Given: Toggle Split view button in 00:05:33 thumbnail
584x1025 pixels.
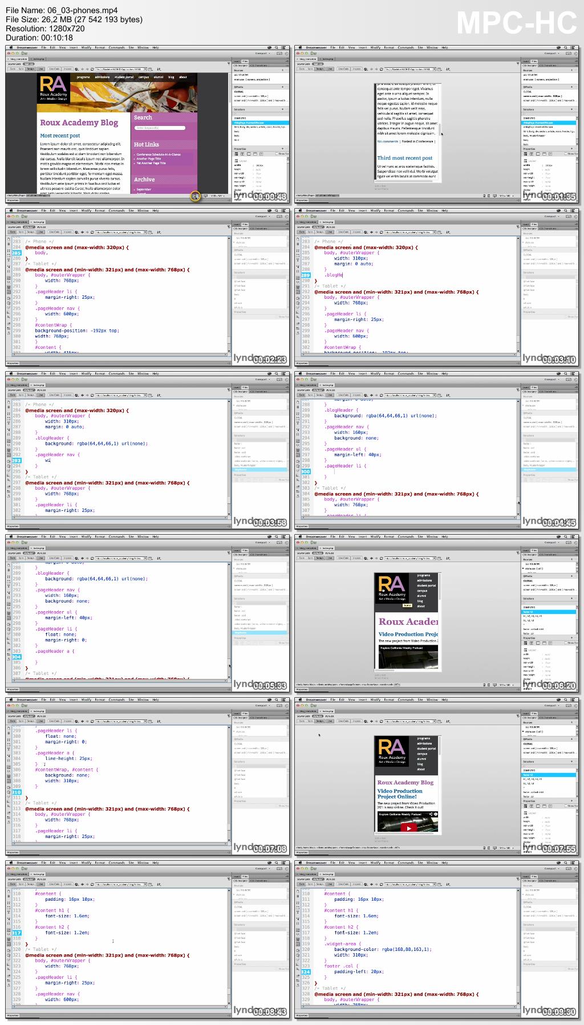Looking at the screenshot, I should tap(21, 558).
